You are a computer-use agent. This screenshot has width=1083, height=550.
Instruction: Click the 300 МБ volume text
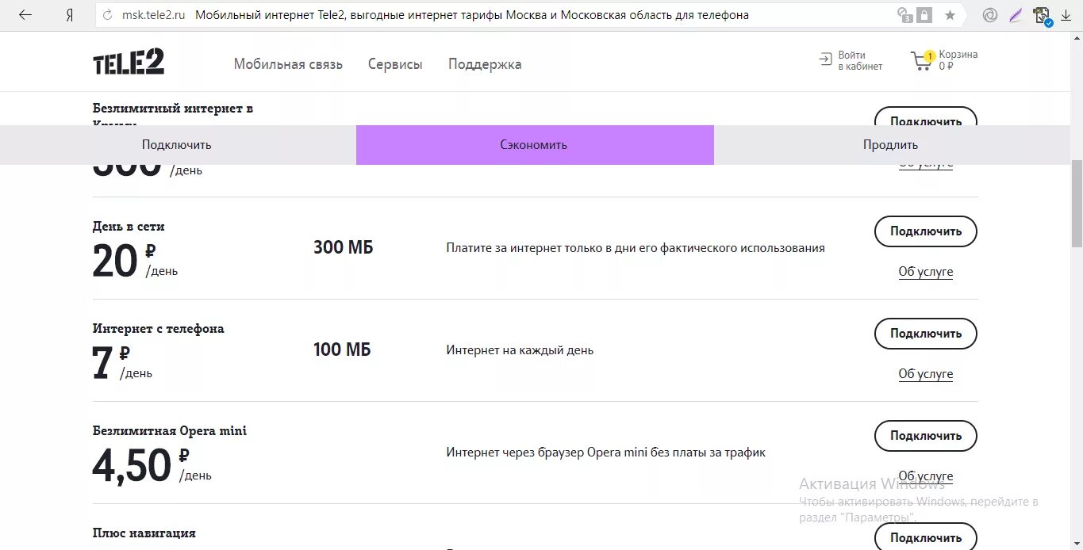344,248
